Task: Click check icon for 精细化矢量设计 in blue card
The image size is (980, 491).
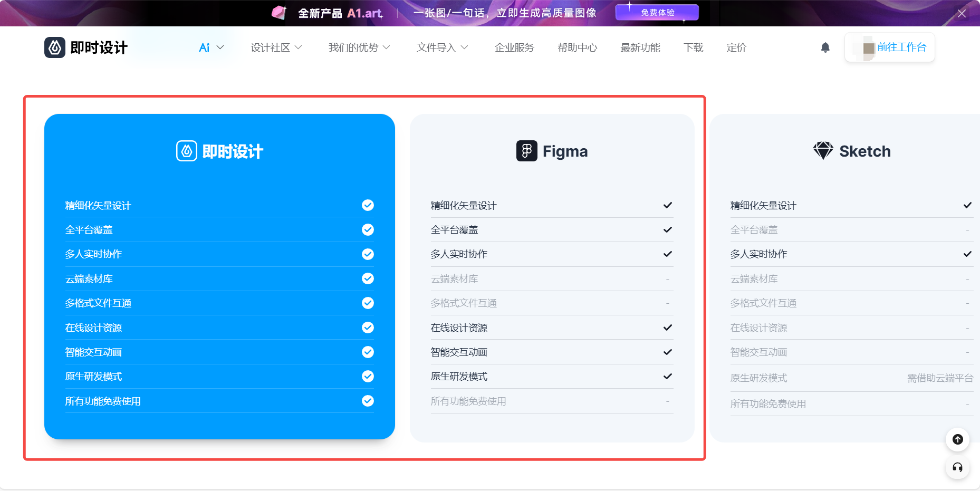Action: [368, 205]
